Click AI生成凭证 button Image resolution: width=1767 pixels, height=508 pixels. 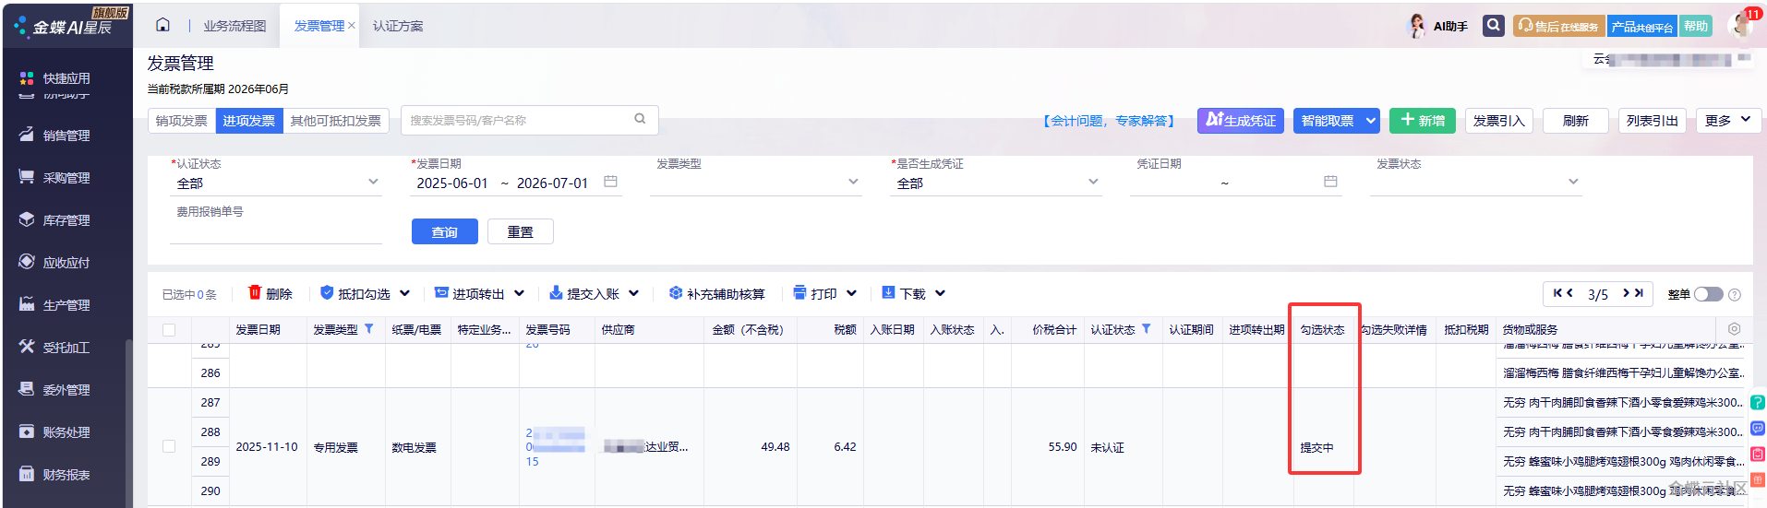click(x=1241, y=121)
